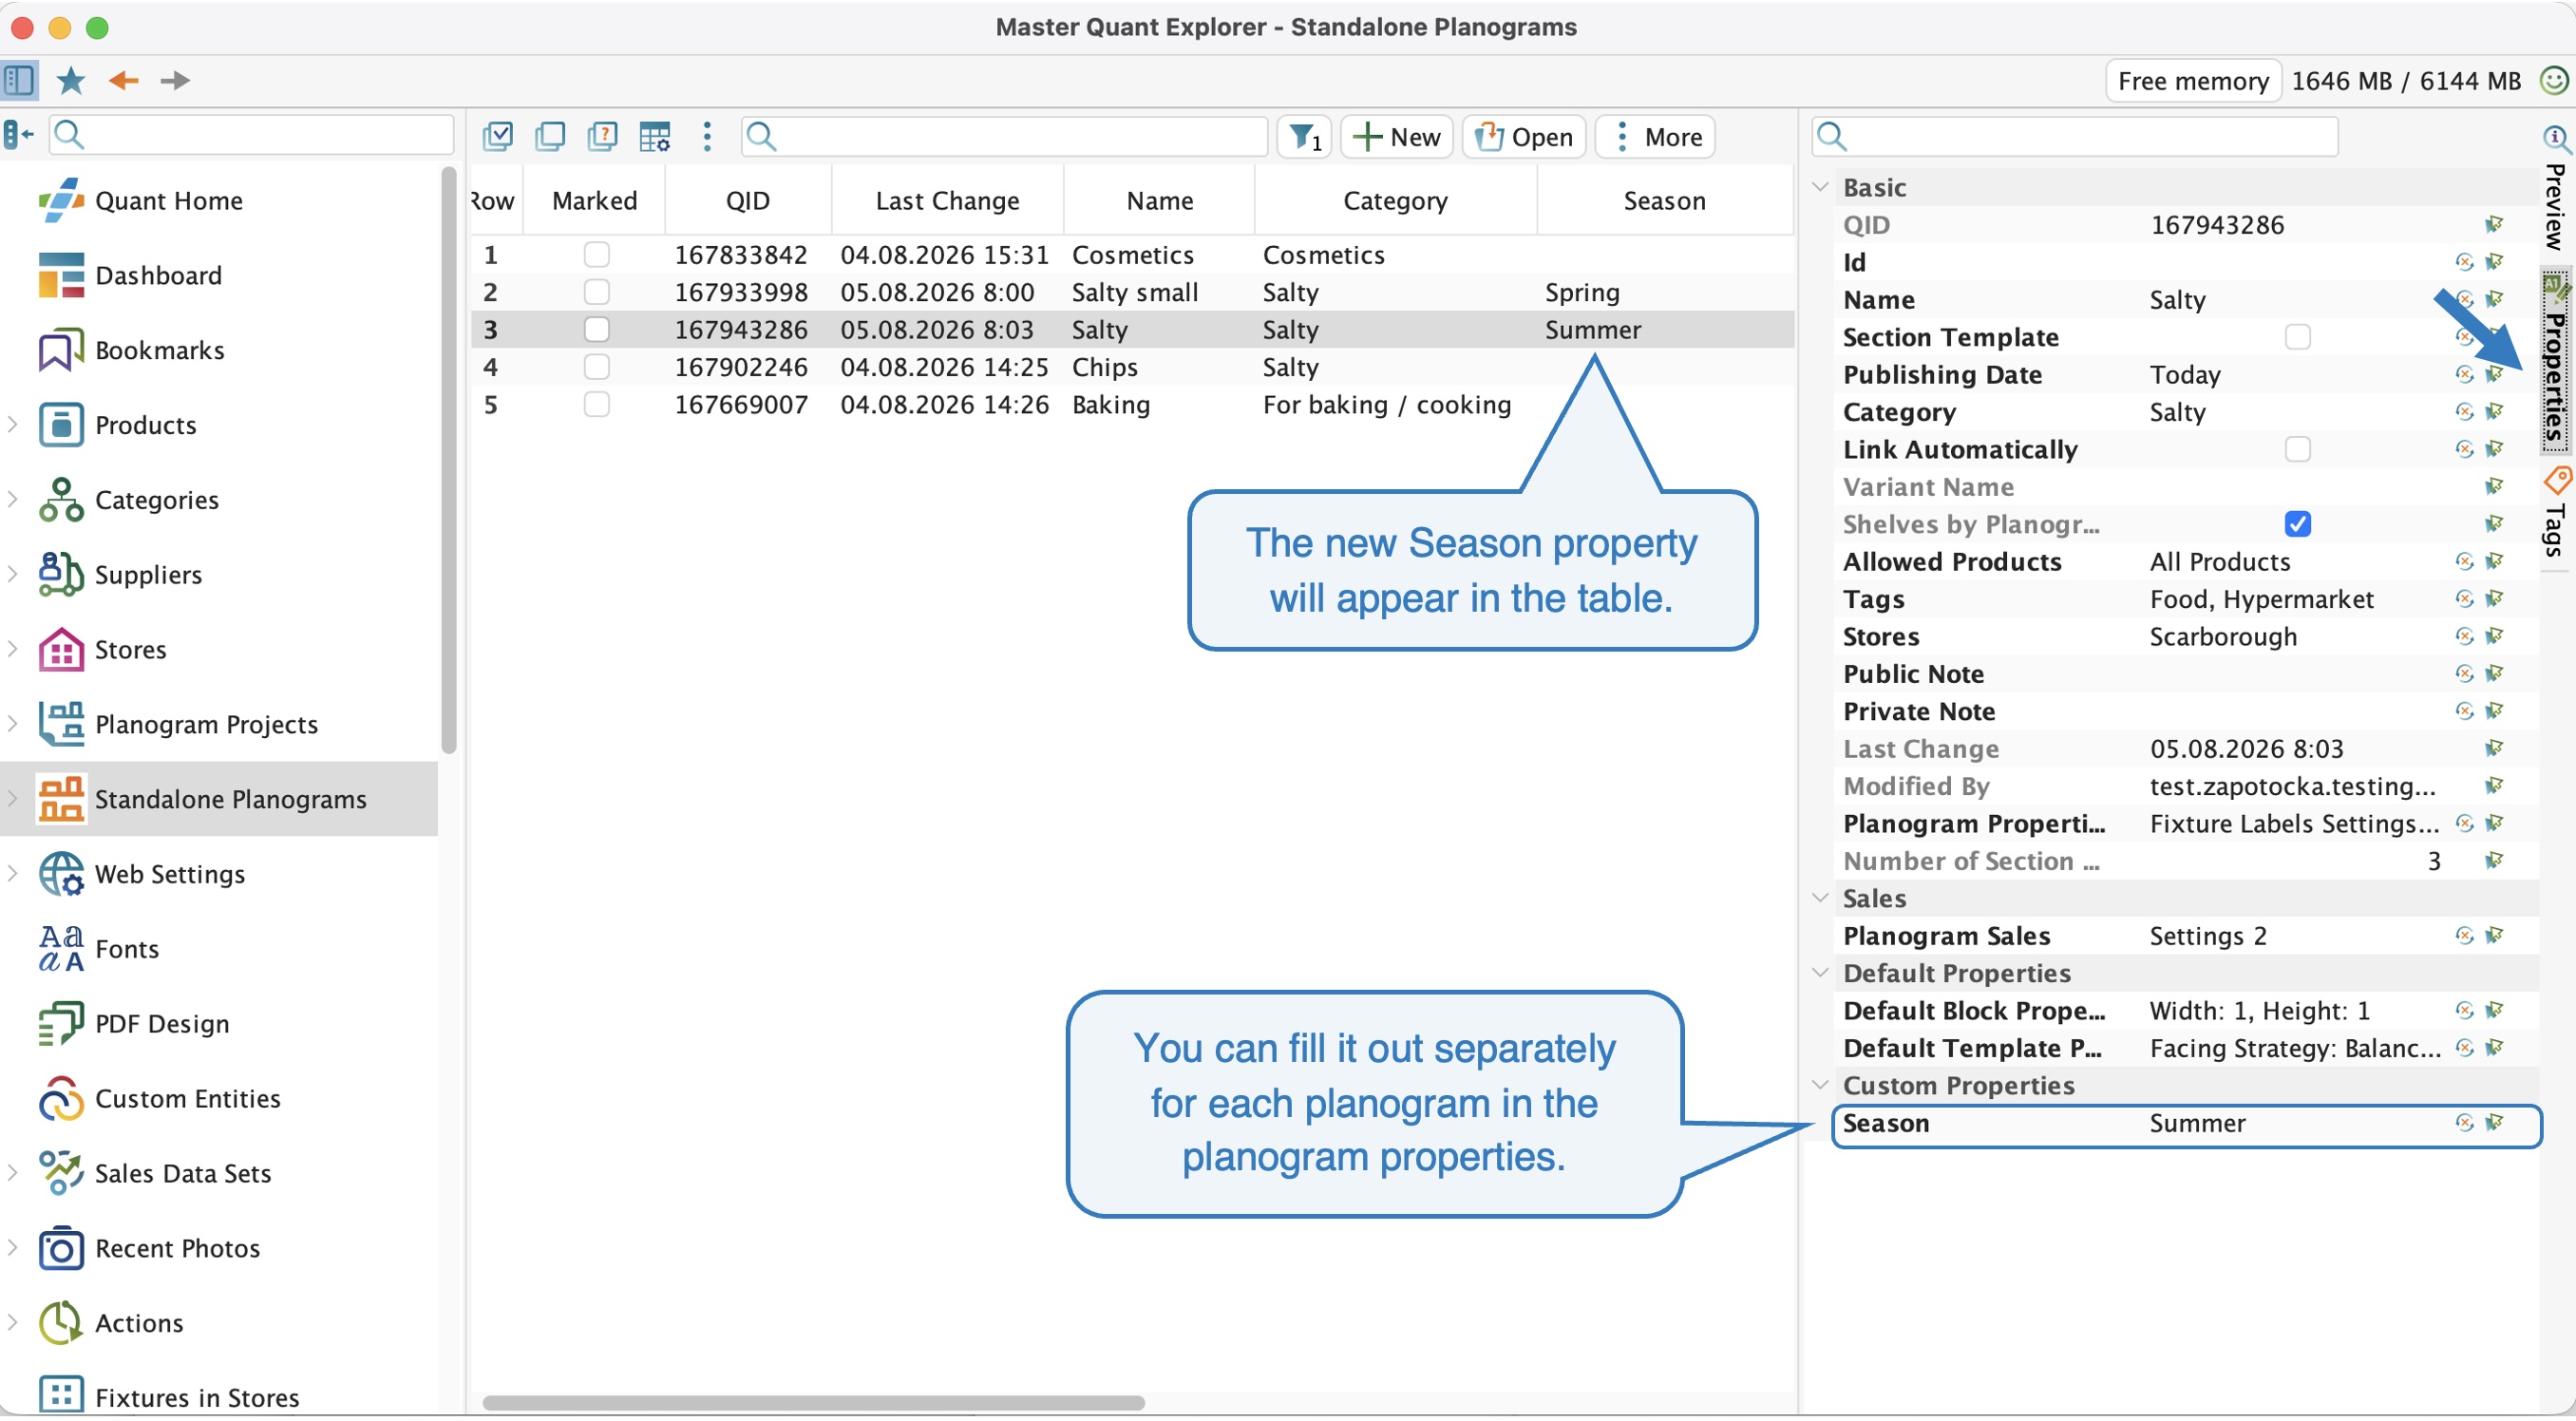Toggle the sidebar panel icon
2576x1421 pixels.
point(19,80)
